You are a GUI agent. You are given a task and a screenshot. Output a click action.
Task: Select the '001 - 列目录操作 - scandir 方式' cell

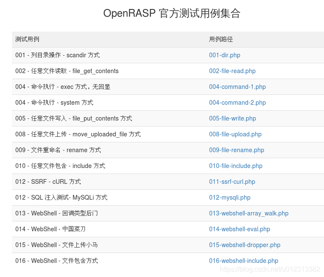point(109,55)
